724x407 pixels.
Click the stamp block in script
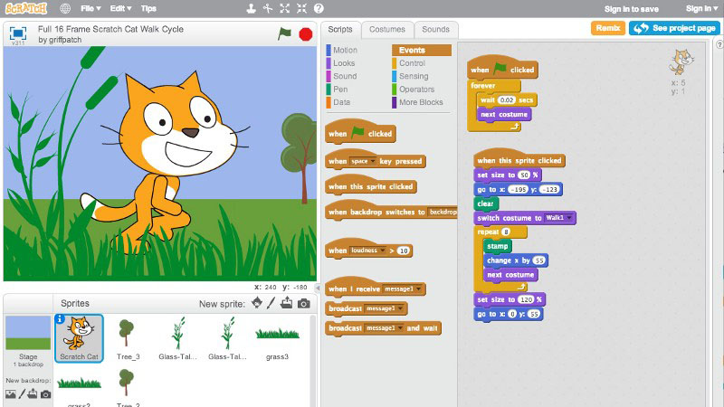click(497, 246)
